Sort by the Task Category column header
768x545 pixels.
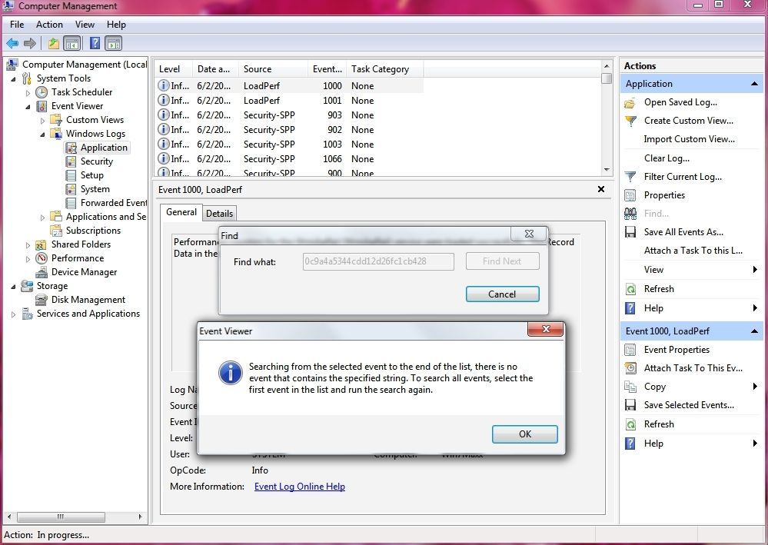[x=384, y=69]
